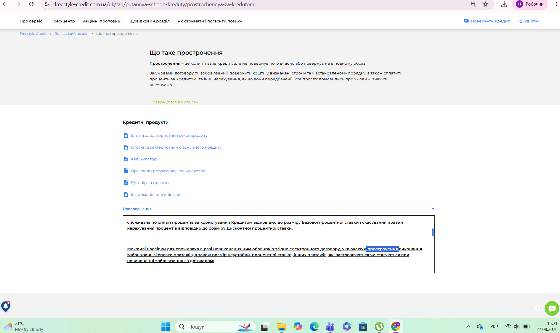The height and width of the screenshot is (333, 560).
Task: Reload the page with the refresh icon
Action: click(31, 4)
